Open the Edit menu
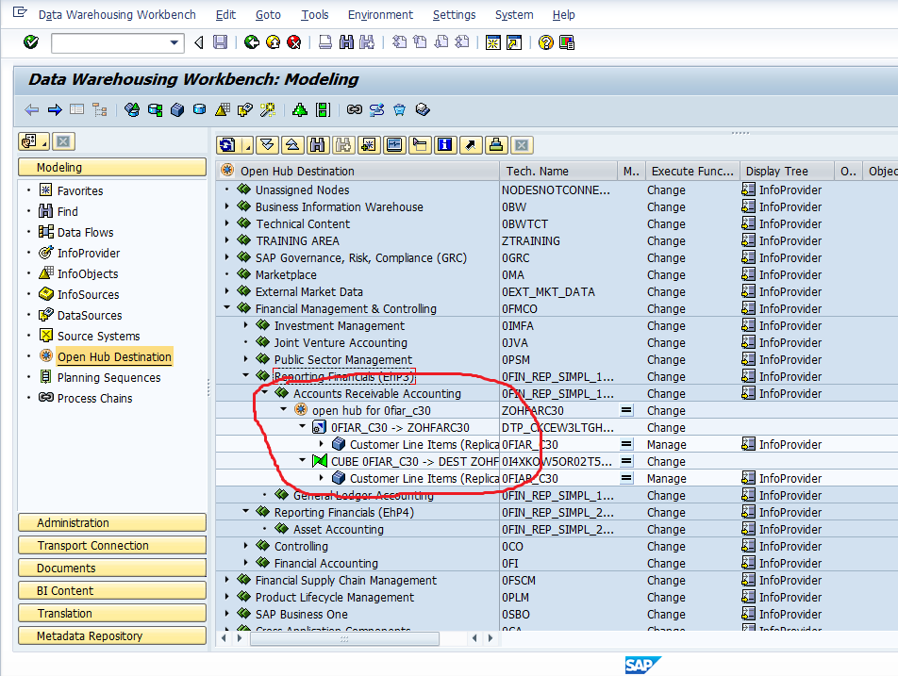Viewport: 898px width, 676px height. [225, 15]
